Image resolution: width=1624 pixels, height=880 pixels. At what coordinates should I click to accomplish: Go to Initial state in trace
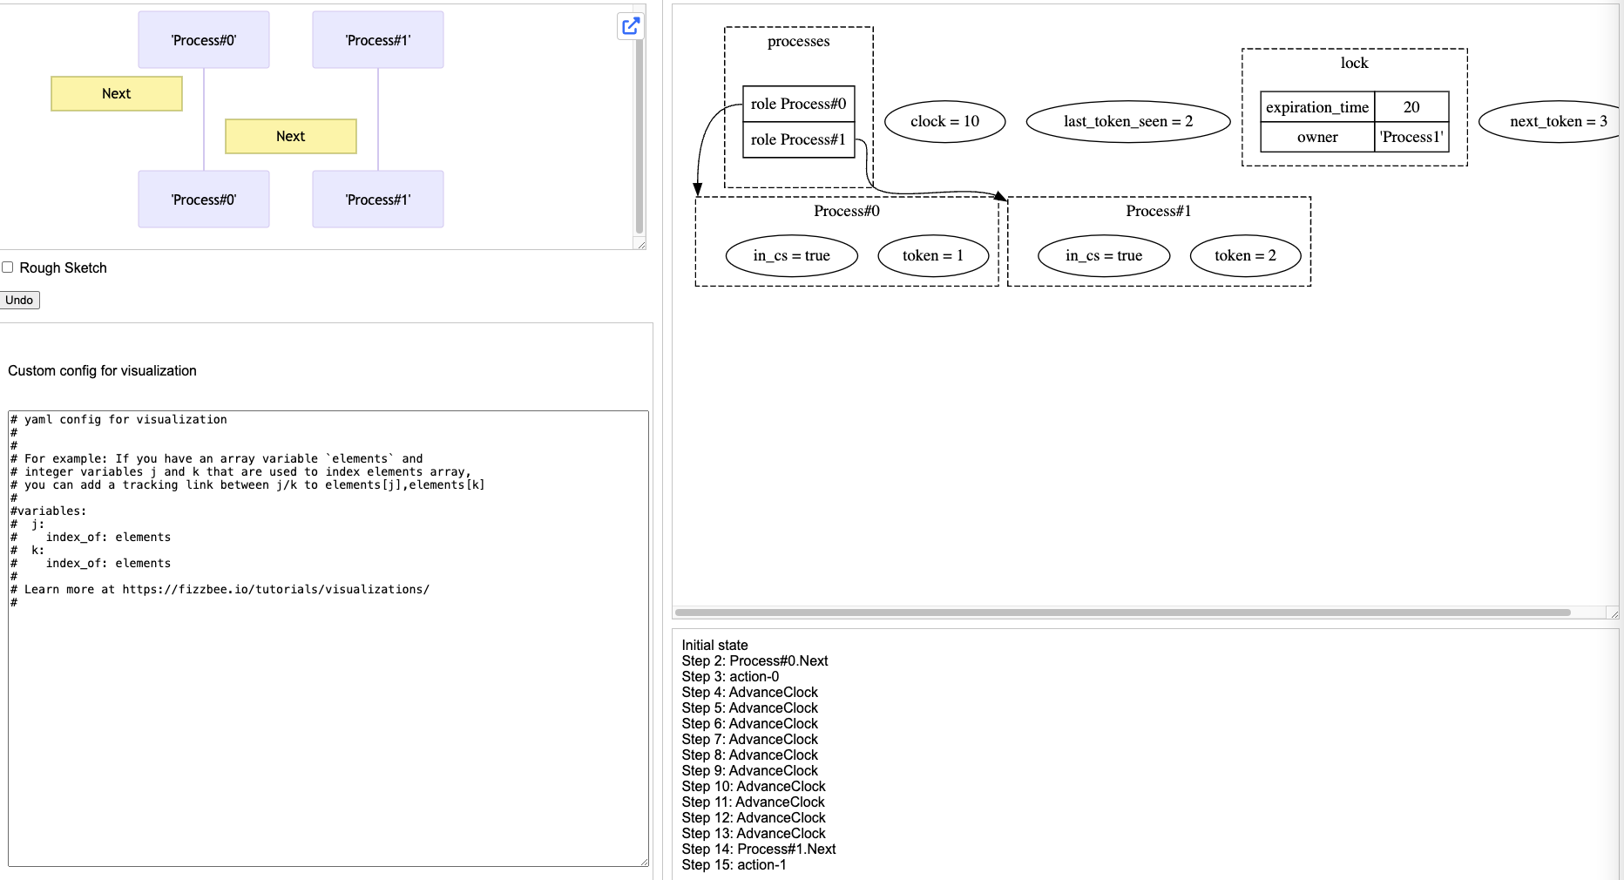(x=714, y=646)
